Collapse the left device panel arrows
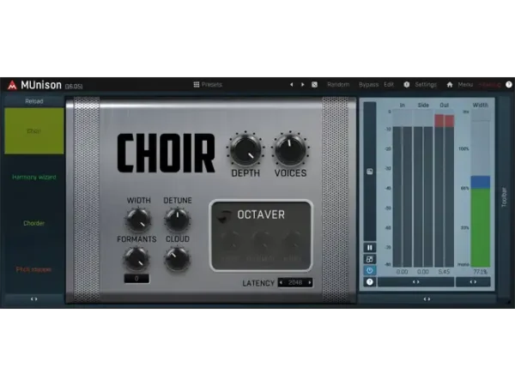The width and height of the screenshot is (515, 386). [x=34, y=299]
